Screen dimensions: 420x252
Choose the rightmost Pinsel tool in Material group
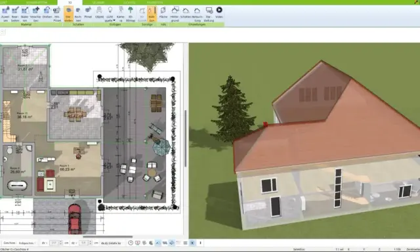pos(57,14)
